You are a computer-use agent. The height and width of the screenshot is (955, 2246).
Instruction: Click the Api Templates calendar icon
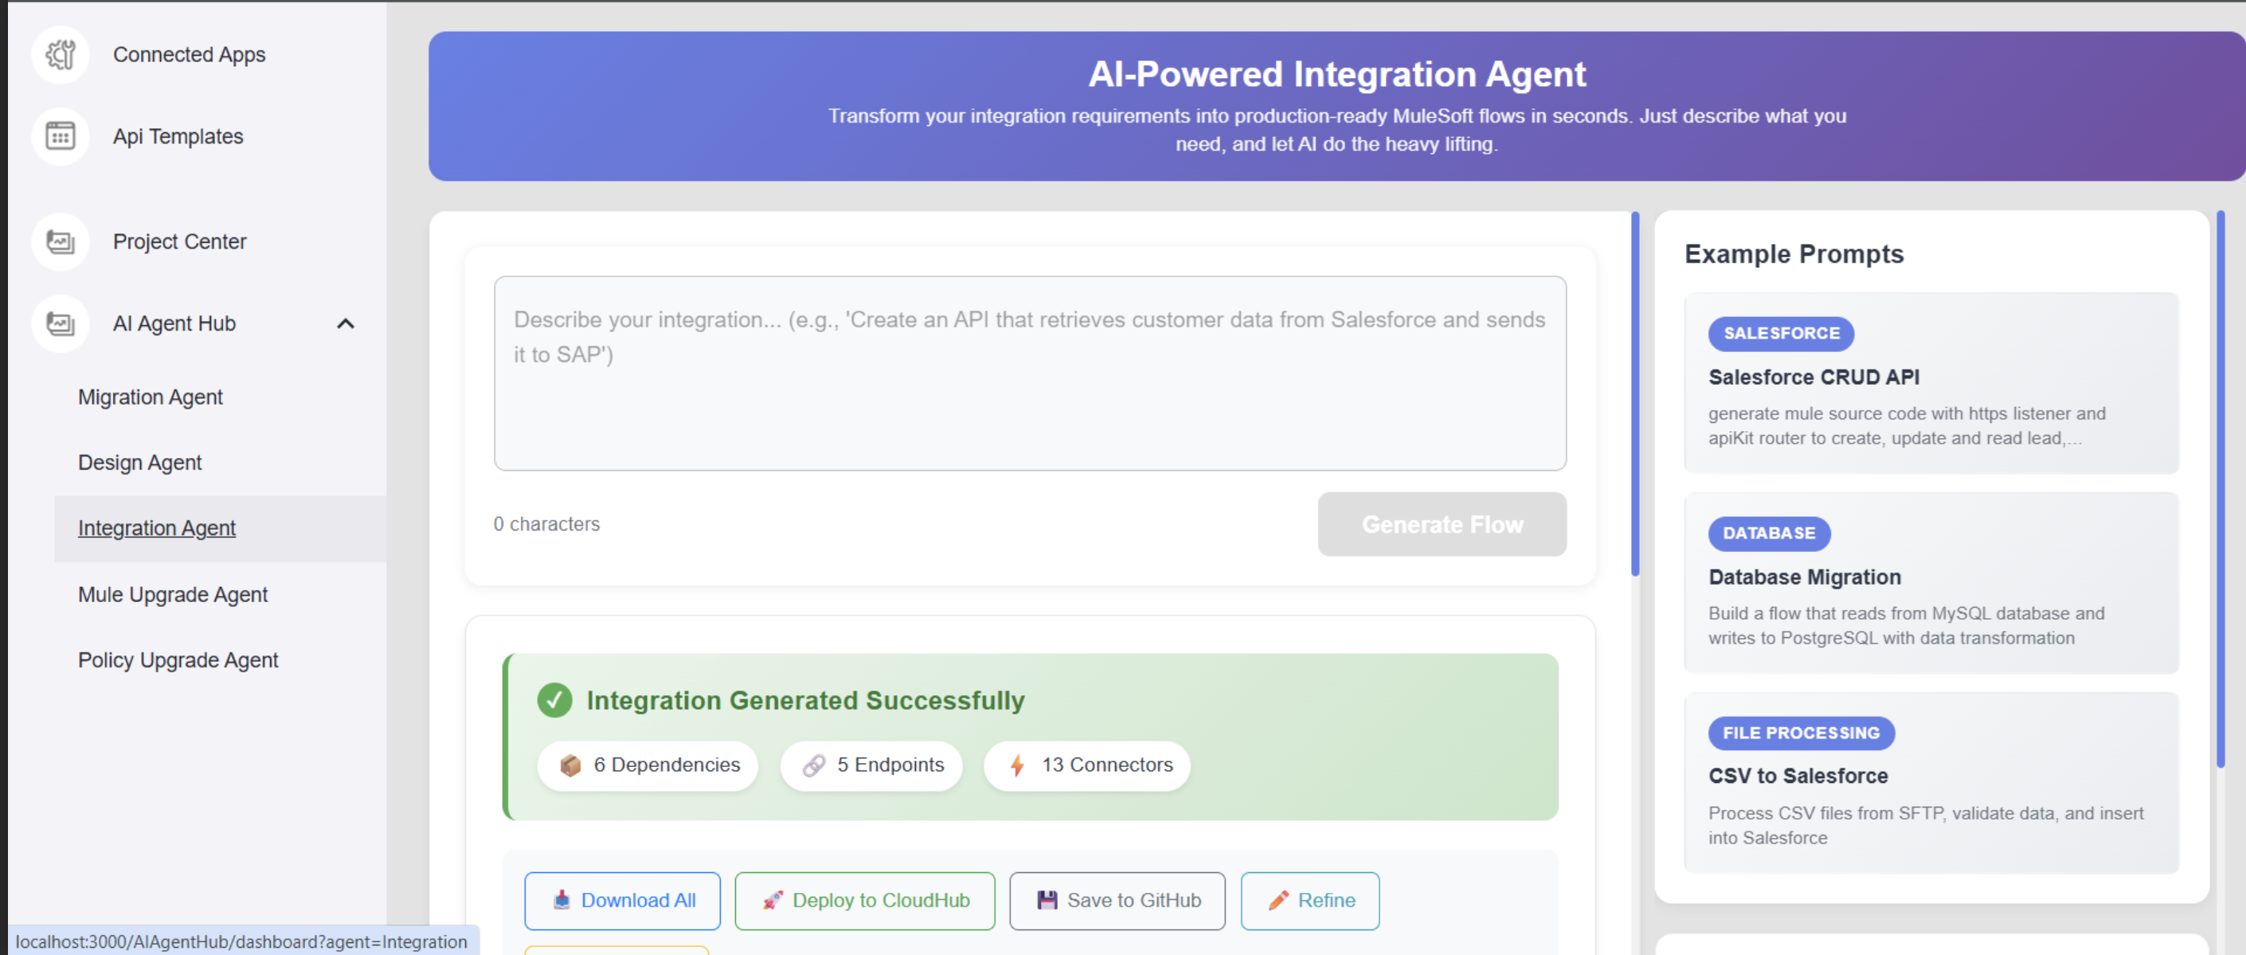click(x=61, y=137)
